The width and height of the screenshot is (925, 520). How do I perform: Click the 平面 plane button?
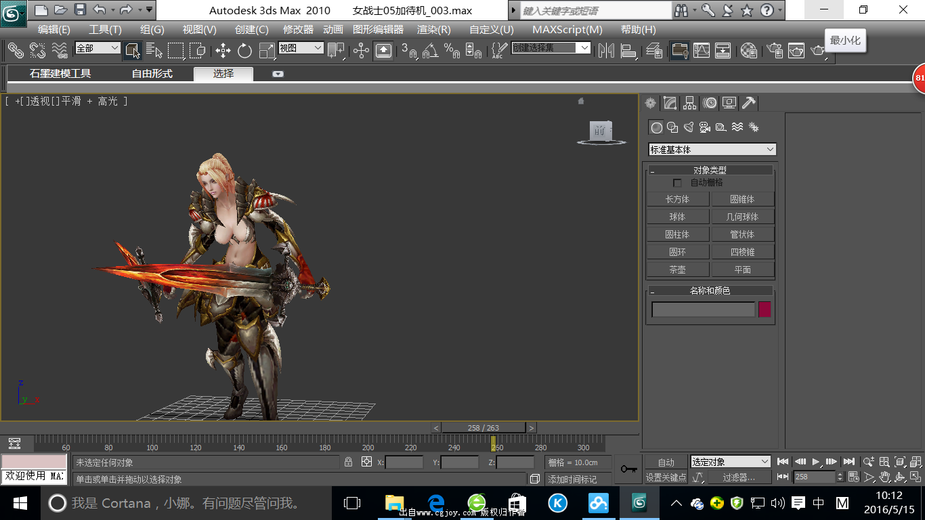point(743,269)
